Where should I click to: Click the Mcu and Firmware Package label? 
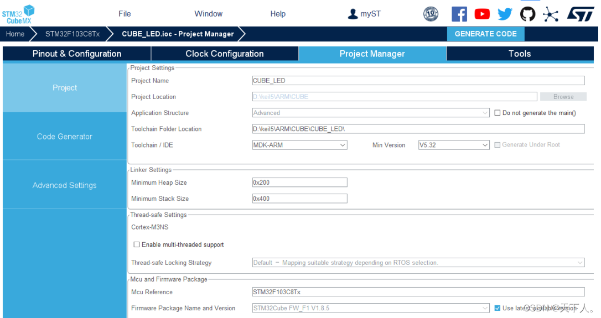click(169, 279)
